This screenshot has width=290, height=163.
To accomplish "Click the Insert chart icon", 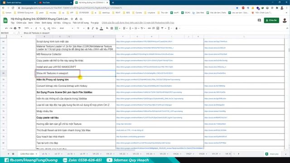I will click(x=158, y=28).
